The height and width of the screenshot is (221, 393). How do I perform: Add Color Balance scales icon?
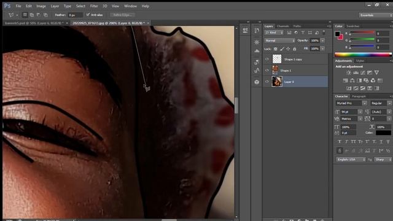(352, 80)
